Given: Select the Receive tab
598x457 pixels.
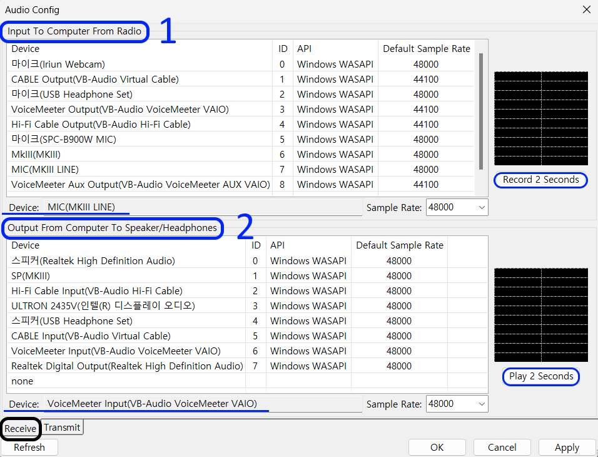Looking at the screenshot, I should [x=21, y=429].
